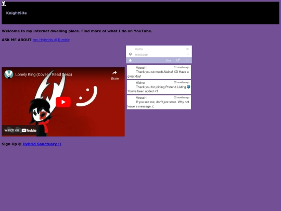
Task: Click the 'ASK ME ABOUT' text
Action: [17, 40]
